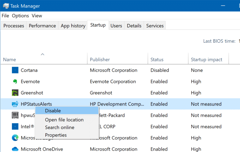Click Enabled status for Greenshot
240x152 pixels.
[x=159, y=93]
